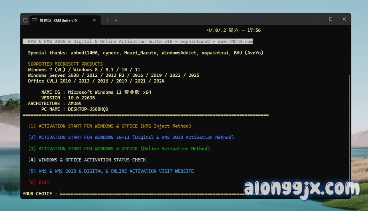368x211 pixels.
Task: Close the KMS Suite v10 tab
Action: coord(95,20)
